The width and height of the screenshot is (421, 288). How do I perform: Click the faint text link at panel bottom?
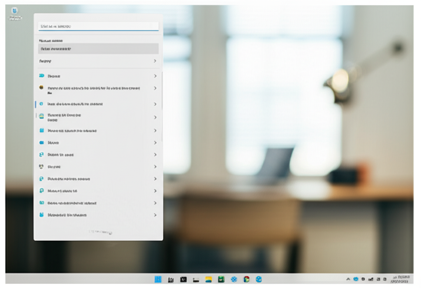click(x=100, y=232)
